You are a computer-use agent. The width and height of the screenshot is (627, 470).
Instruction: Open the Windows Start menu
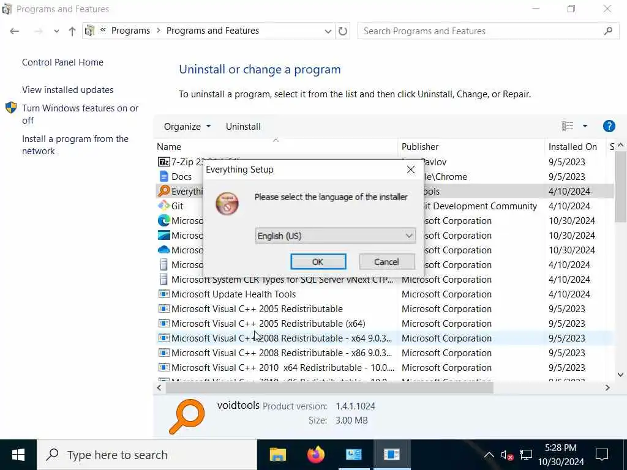(x=18, y=455)
